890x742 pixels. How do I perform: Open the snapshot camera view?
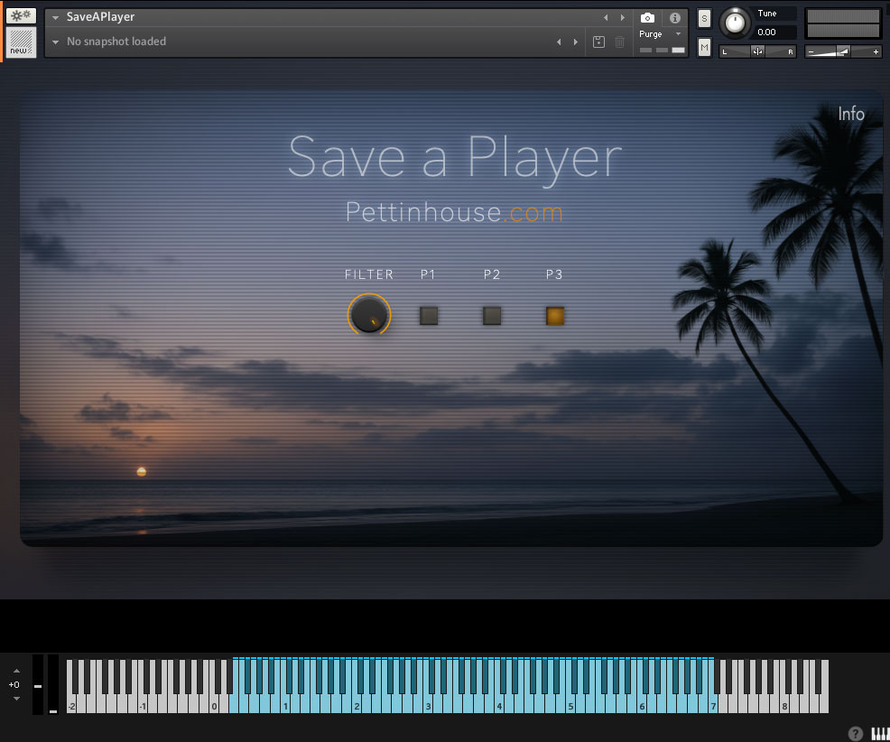pos(647,16)
